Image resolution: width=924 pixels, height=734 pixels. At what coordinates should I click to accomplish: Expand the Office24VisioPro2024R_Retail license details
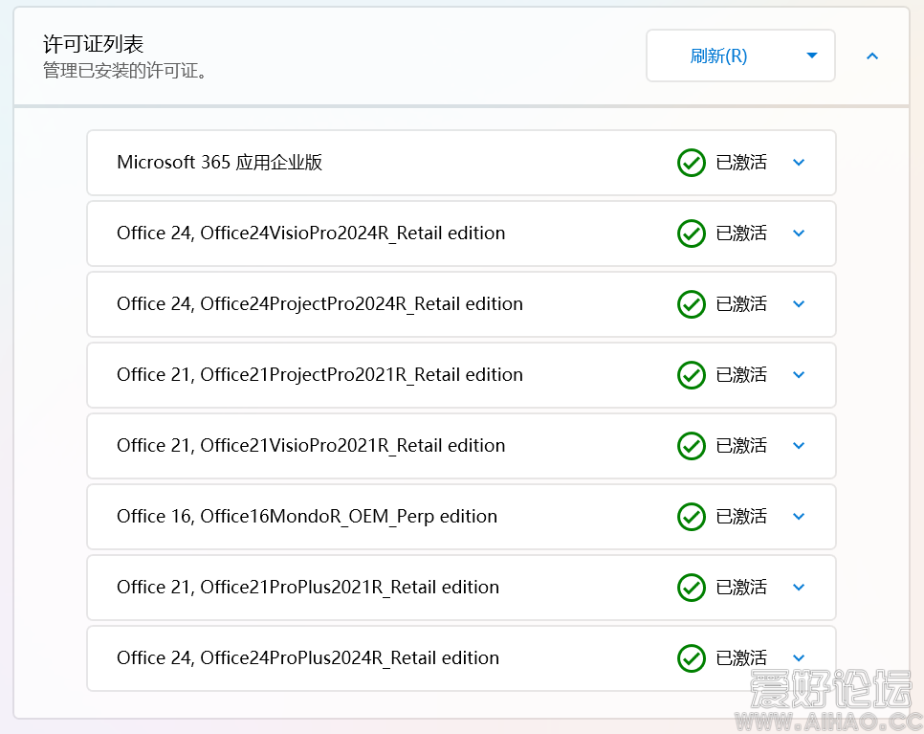click(799, 234)
